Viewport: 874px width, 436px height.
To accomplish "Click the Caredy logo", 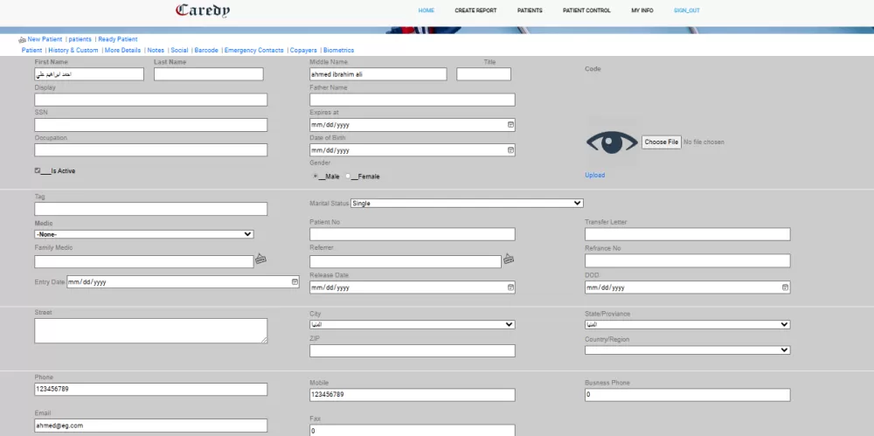I will (x=203, y=11).
